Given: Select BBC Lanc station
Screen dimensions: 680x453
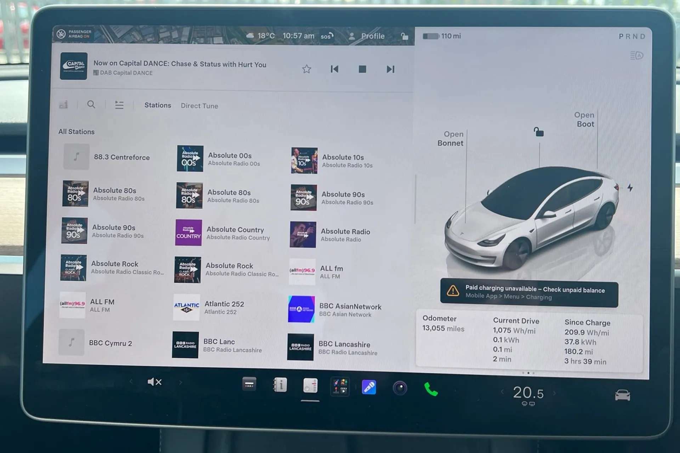Looking at the screenshot, I should pyautogui.click(x=217, y=345).
